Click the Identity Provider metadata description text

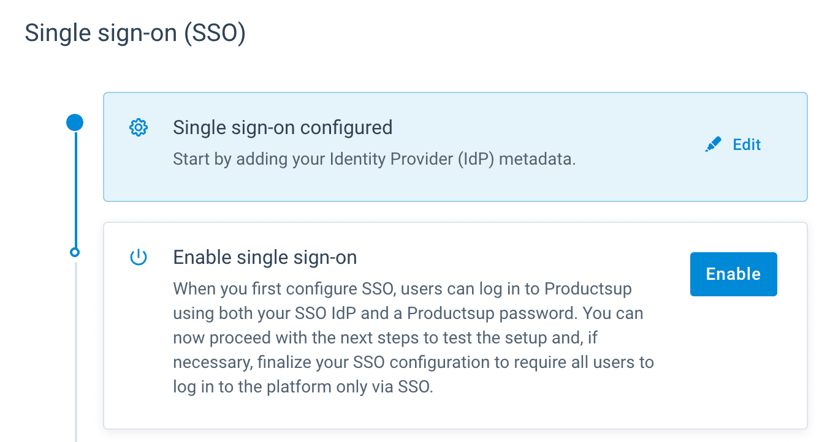[374, 160]
